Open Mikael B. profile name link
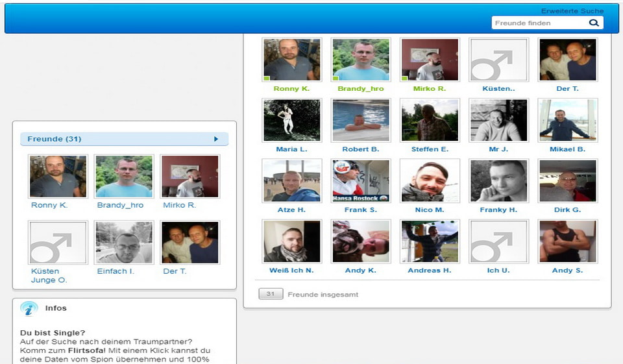The width and height of the screenshot is (623, 364). point(568,149)
